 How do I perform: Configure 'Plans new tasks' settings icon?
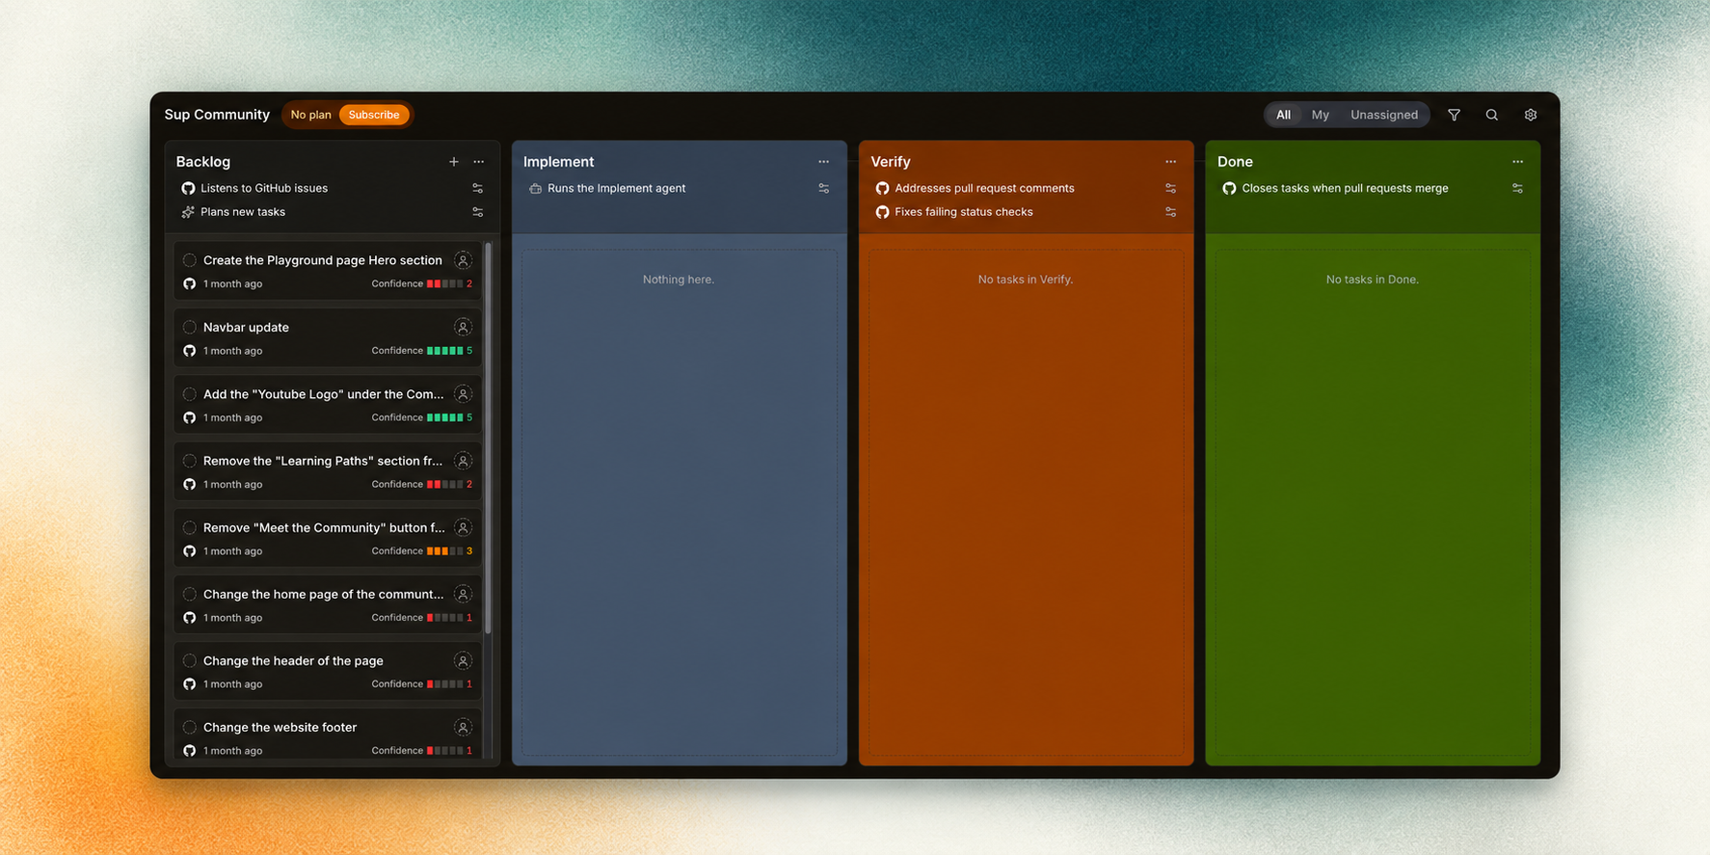click(x=477, y=212)
